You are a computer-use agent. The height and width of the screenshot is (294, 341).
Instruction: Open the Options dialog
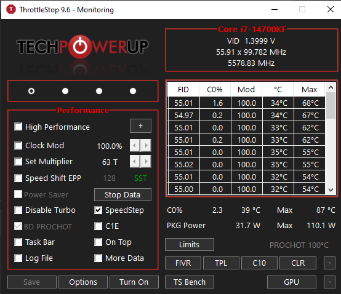[x=83, y=282]
